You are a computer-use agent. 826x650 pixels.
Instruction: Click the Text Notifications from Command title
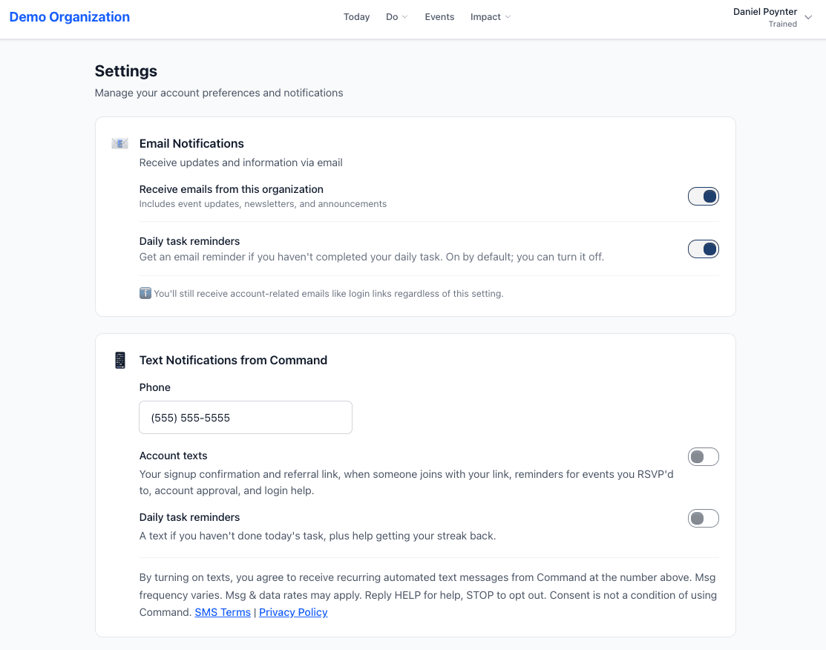click(x=233, y=361)
